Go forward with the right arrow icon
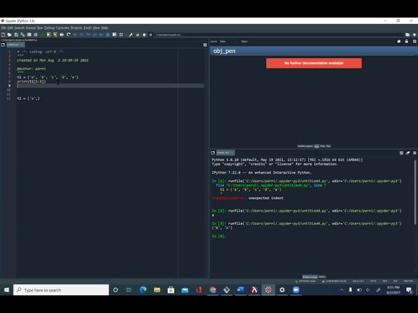This screenshot has width=418, height=313. tap(151, 35)
